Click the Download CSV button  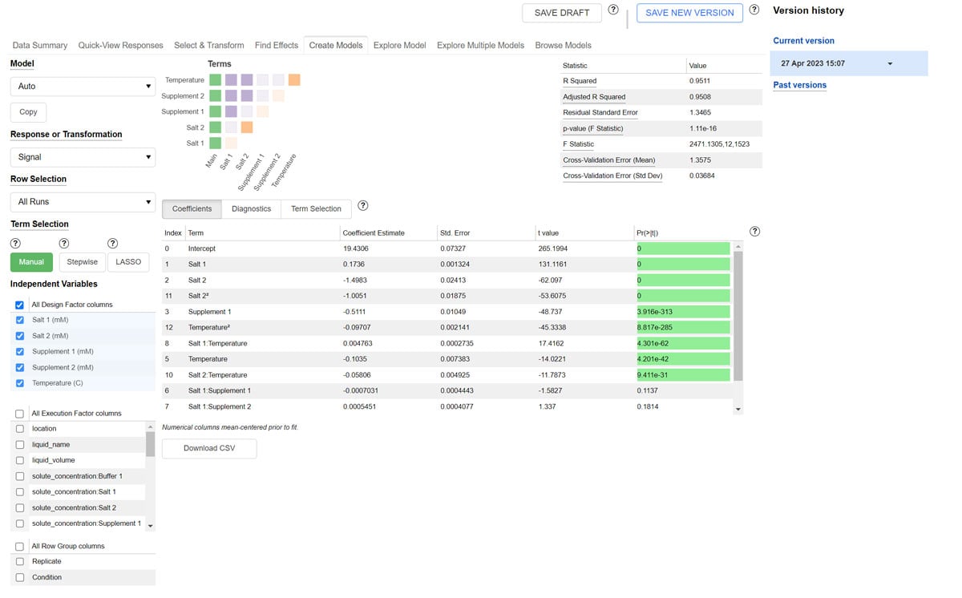pyautogui.click(x=208, y=449)
